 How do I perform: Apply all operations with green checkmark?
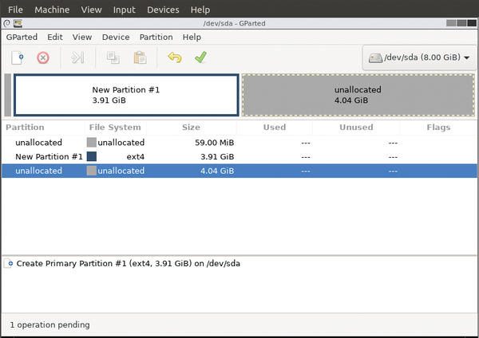pos(200,57)
